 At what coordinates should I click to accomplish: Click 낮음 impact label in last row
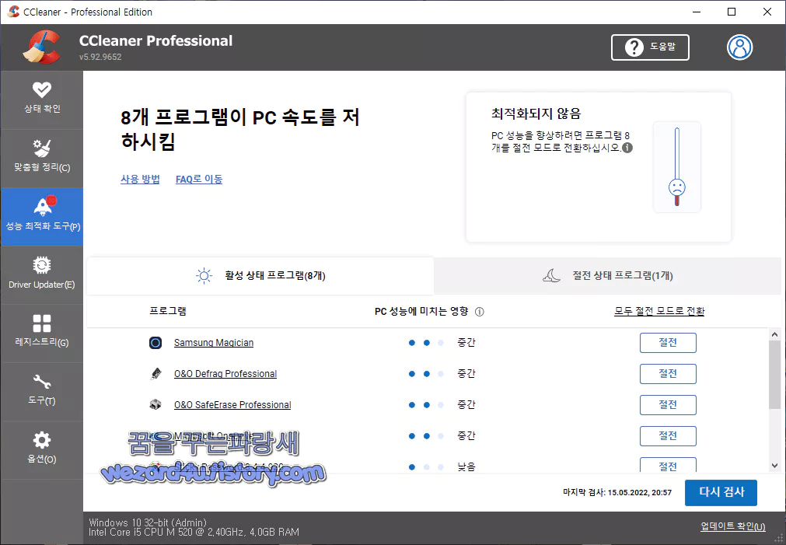pos(466,466)
